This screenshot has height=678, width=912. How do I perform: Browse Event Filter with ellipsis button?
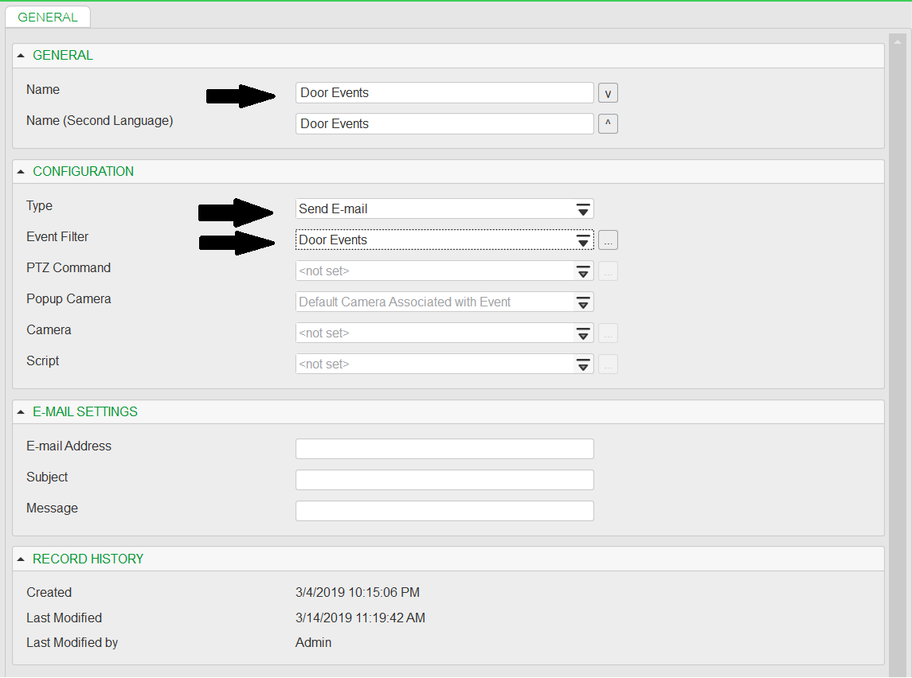(608, 240)
